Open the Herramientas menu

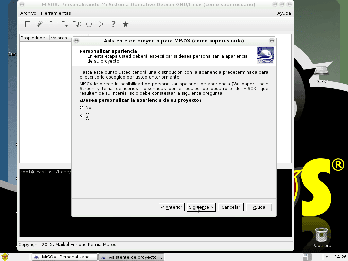click(x=56, y=13)
